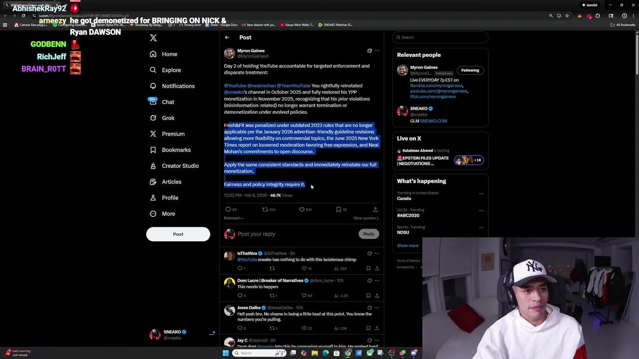The height and width of the screenshot is (359, 639).
Task: Open Epstein Files Update live space
Action: click(x=423, y=161)
